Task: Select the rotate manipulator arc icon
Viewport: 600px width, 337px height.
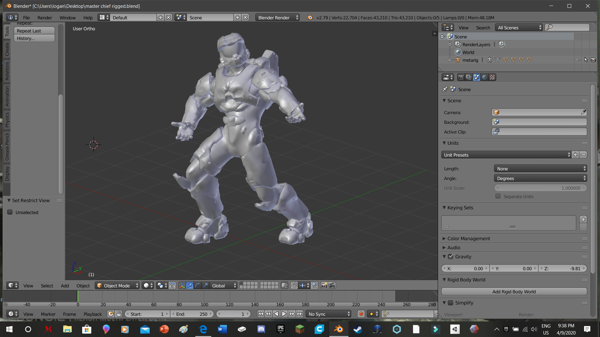Action: [x=197, y=286]
